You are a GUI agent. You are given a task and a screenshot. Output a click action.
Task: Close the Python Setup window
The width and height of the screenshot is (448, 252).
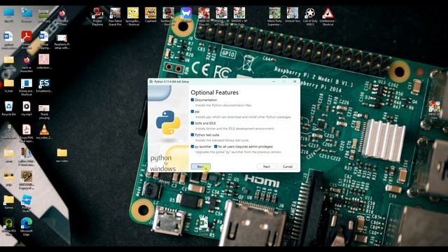295,82
